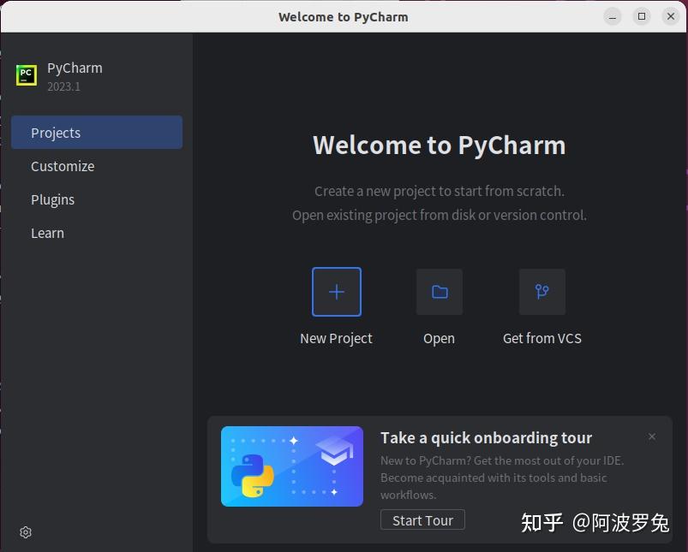The width and height of the screenshot is (688, 552).
Task: Maximize the Welcome to PyCharm window
Action: [x=642, y=16]
